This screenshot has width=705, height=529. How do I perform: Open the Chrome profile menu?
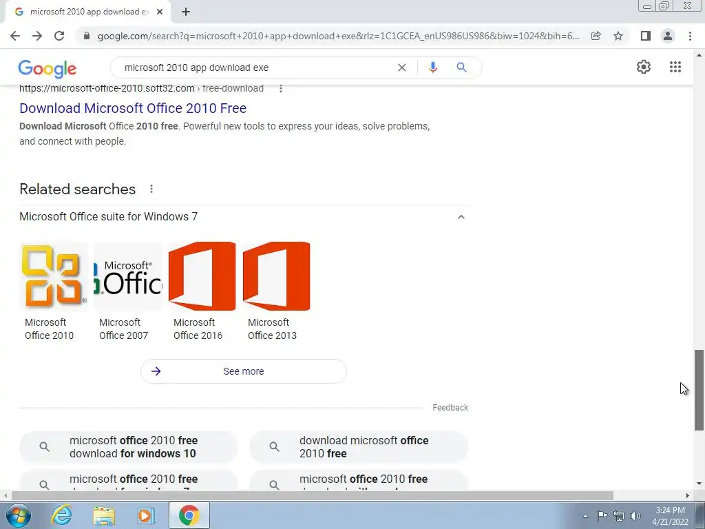(668, 36)
